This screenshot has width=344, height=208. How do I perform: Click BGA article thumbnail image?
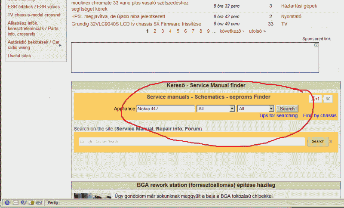tap(92, 196)
